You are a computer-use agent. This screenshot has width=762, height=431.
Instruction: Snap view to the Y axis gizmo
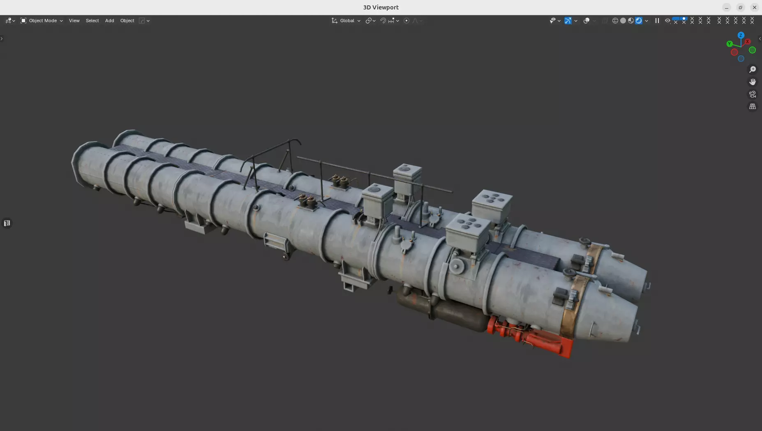tap(730, 44)
